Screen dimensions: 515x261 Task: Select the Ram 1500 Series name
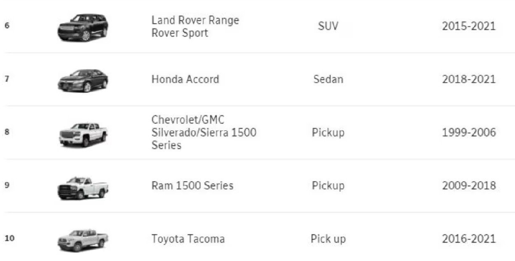pos(192,186)
